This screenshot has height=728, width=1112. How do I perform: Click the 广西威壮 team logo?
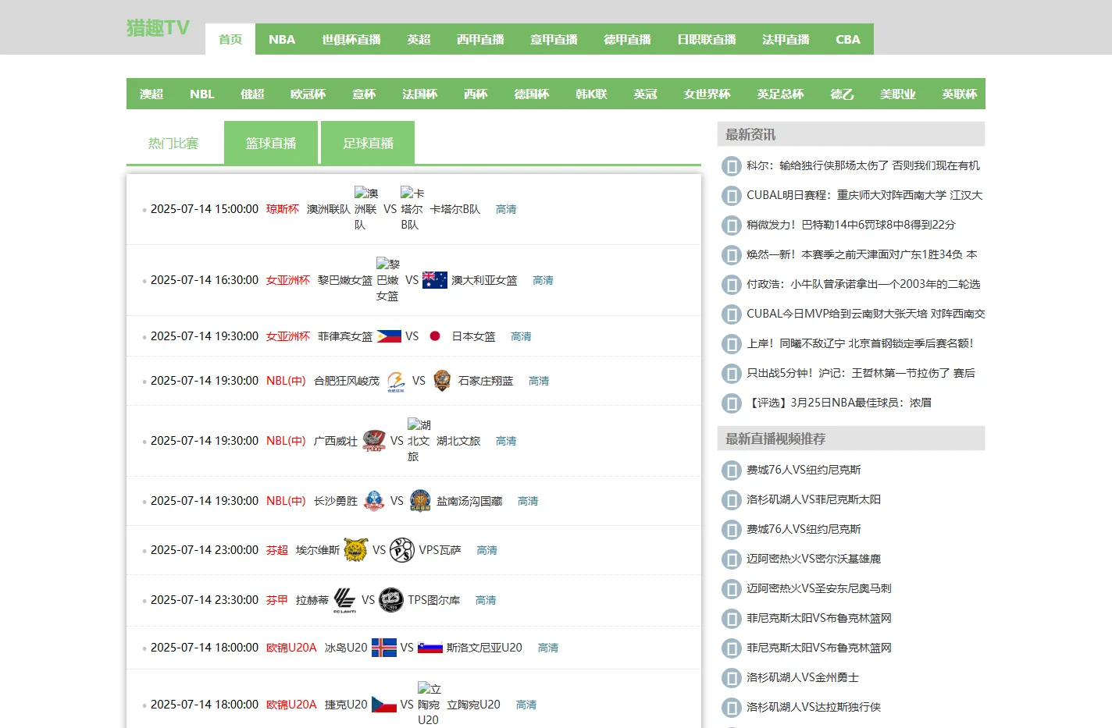point(374,441)
